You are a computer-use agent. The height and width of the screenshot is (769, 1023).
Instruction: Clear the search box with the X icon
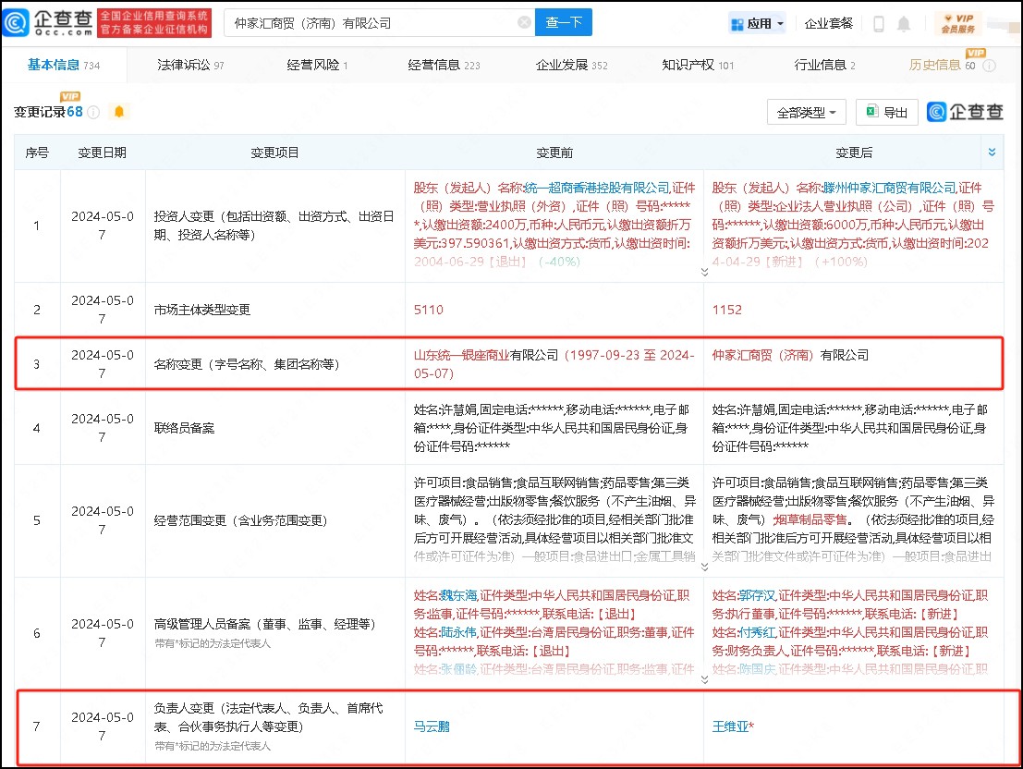pos(524,23)
